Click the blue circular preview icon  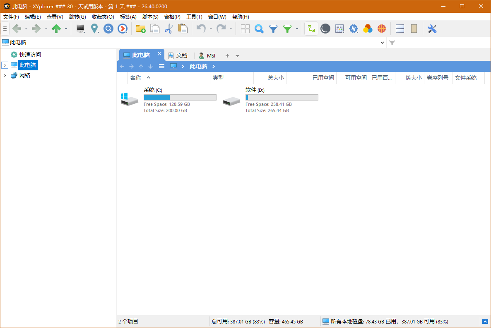point(108,29)
